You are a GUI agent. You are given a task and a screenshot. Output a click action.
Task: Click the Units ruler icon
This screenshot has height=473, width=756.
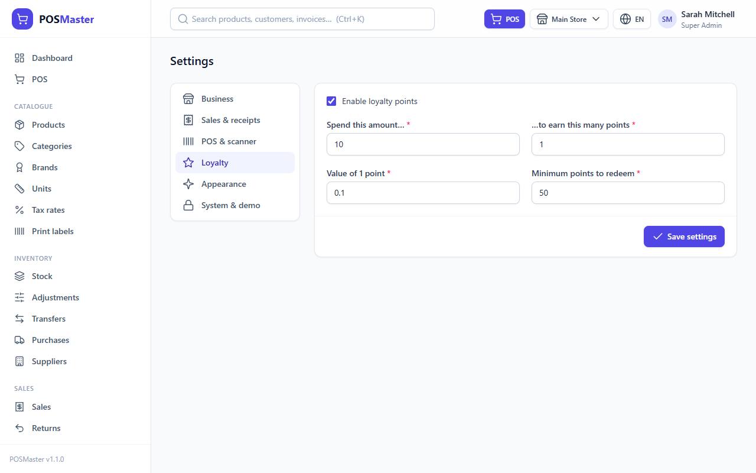point(19,189)
